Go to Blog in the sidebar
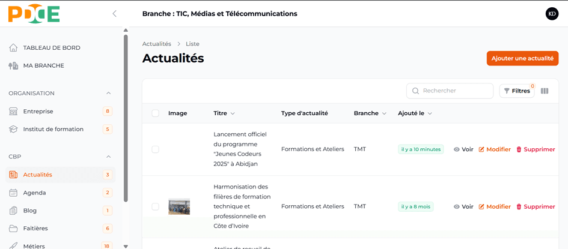 tap(30, 211)
